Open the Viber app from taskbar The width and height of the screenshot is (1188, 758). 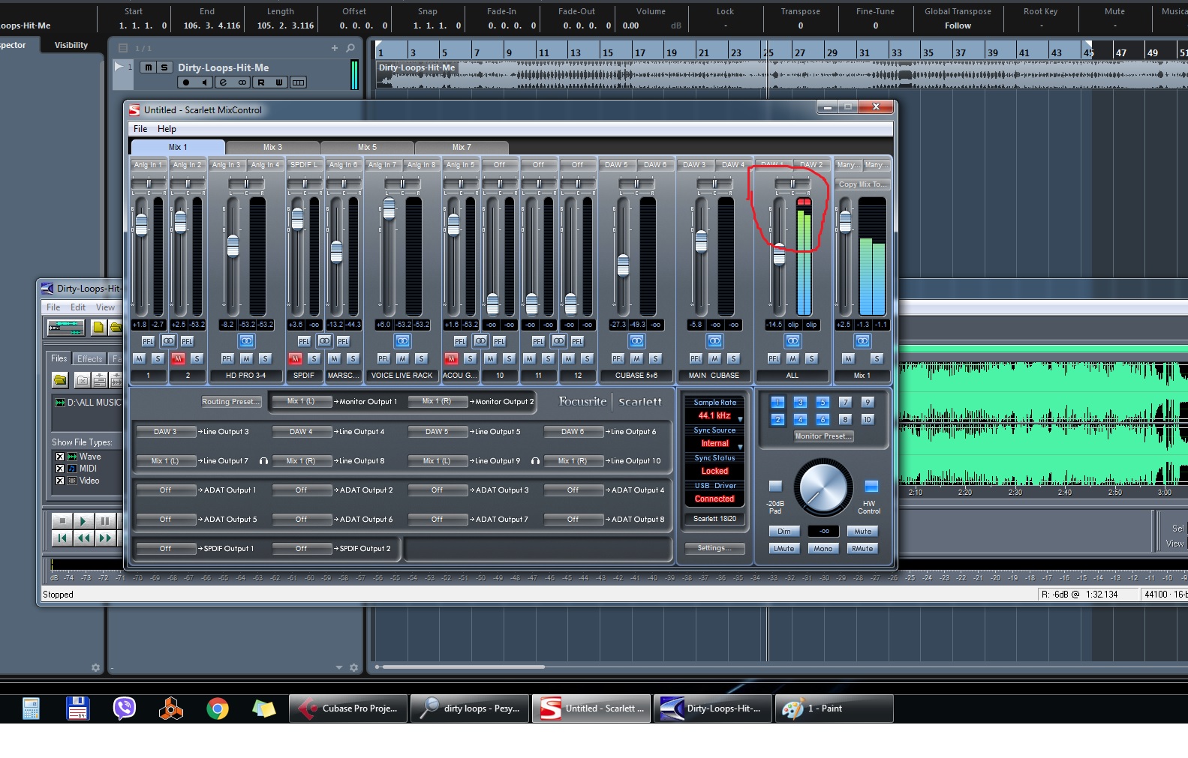coord(125,708)
